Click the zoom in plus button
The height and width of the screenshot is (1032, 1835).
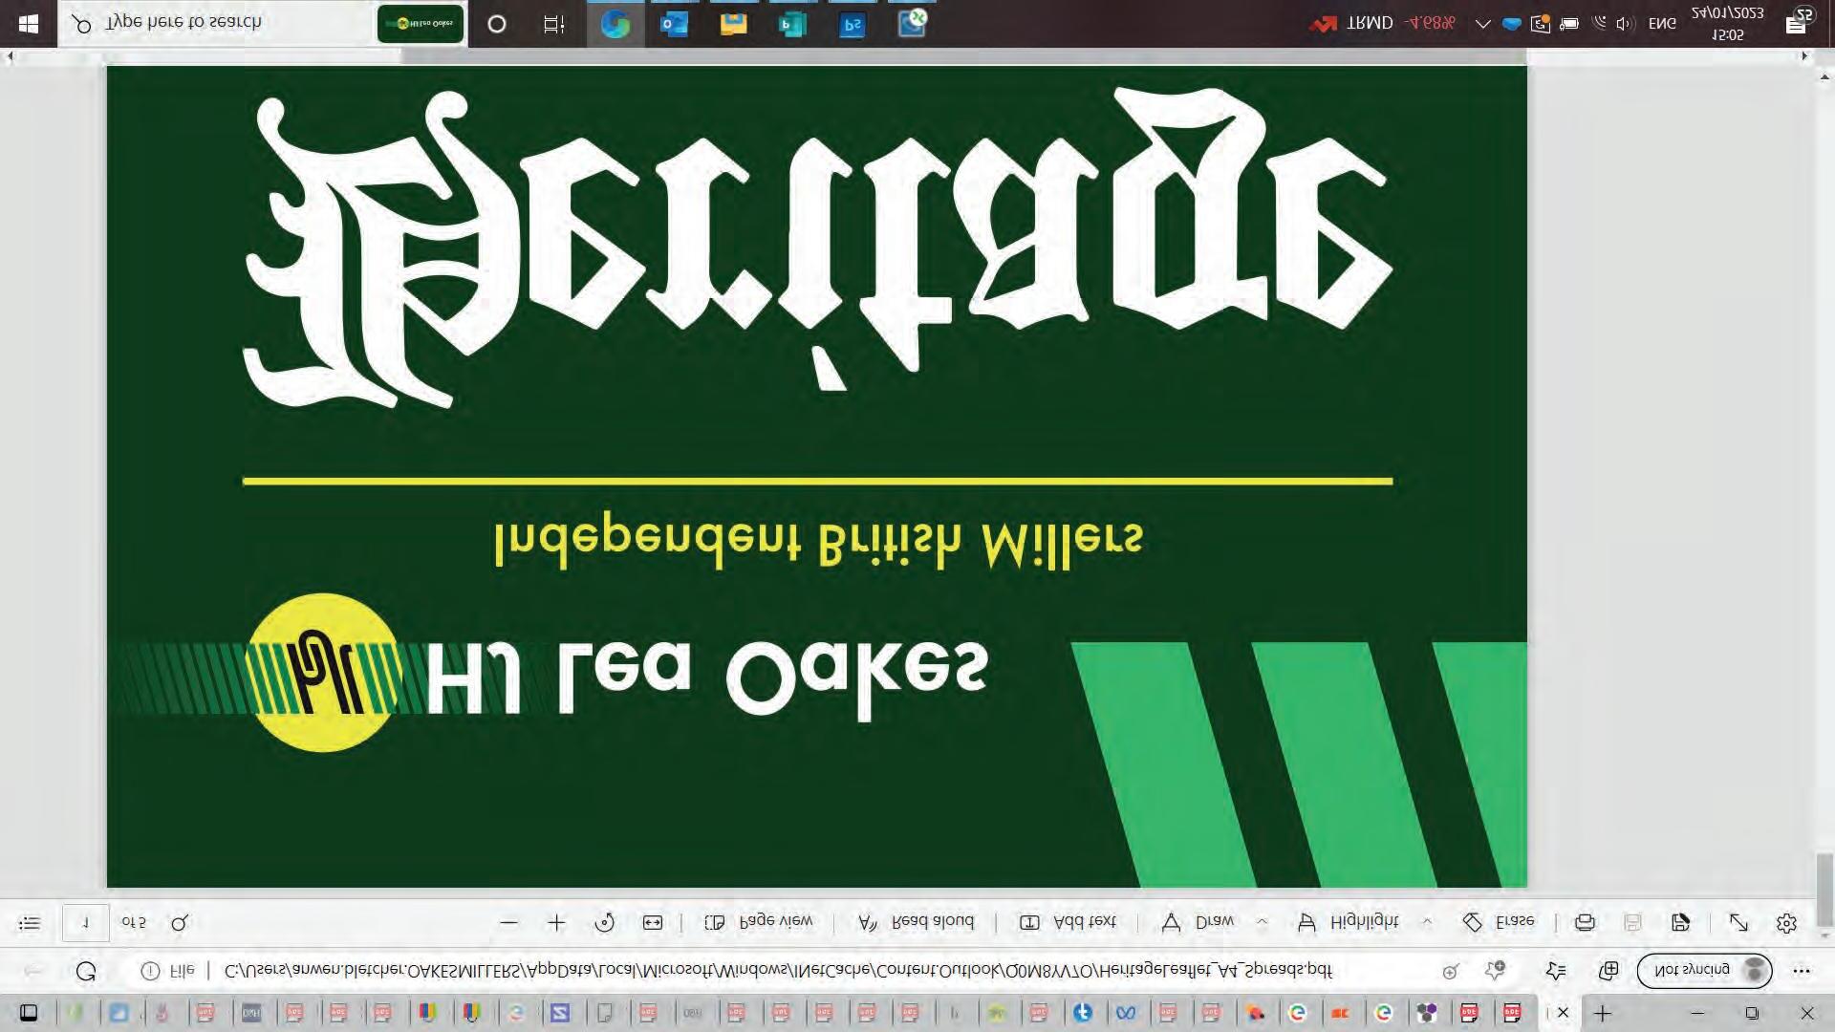(x=556, y=923)
